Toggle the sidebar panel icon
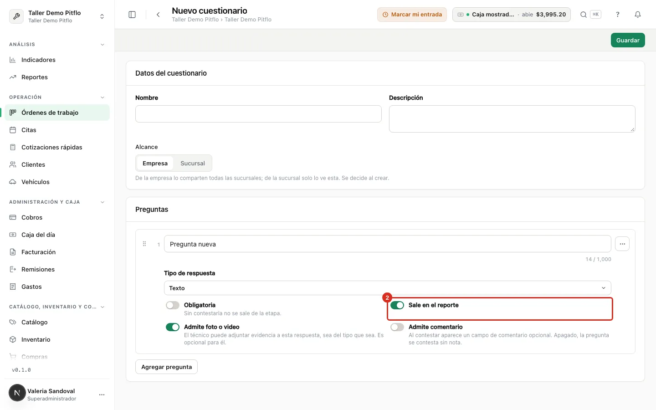Viewport: 656px width, 410px height. point(132,15)
